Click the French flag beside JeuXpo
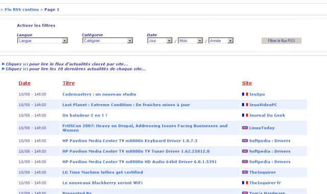Image resolution: width=327 pixels, height=194 pixels. tap(245, 94)
